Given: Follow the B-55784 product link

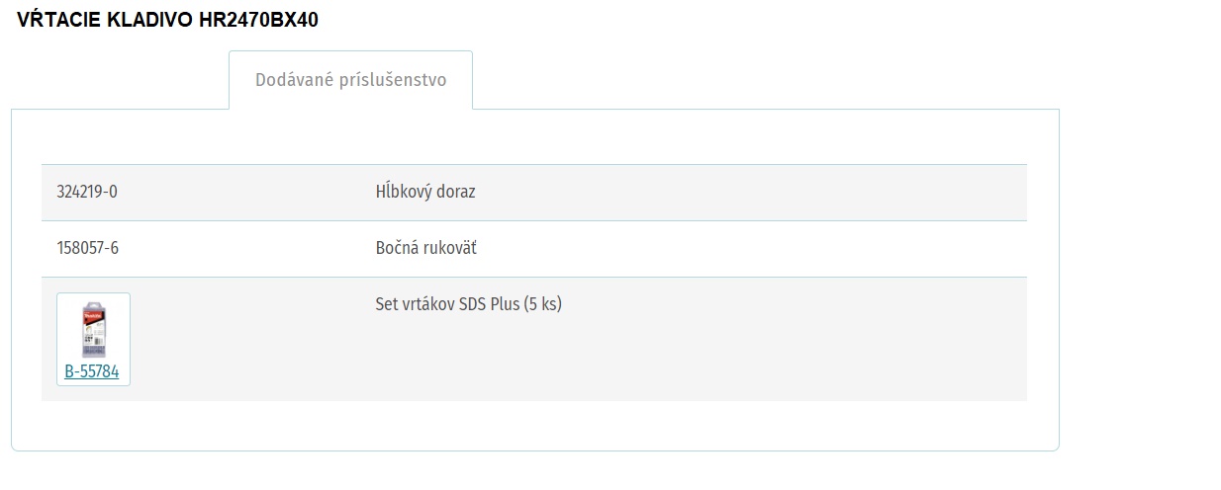Looking at the screenshot, I should click(x=92, y=372).
